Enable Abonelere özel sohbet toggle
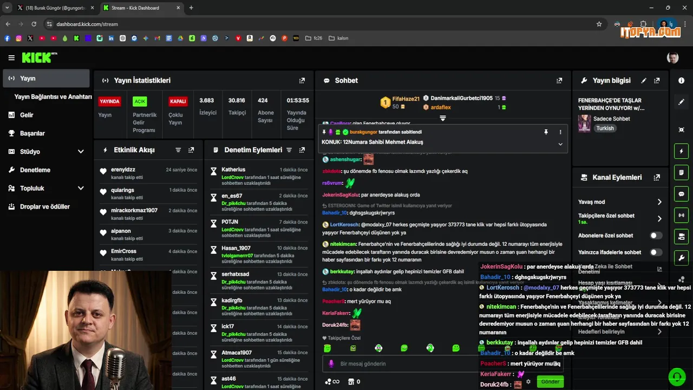The width and height of the screenshot is (693, 390). 656,236
